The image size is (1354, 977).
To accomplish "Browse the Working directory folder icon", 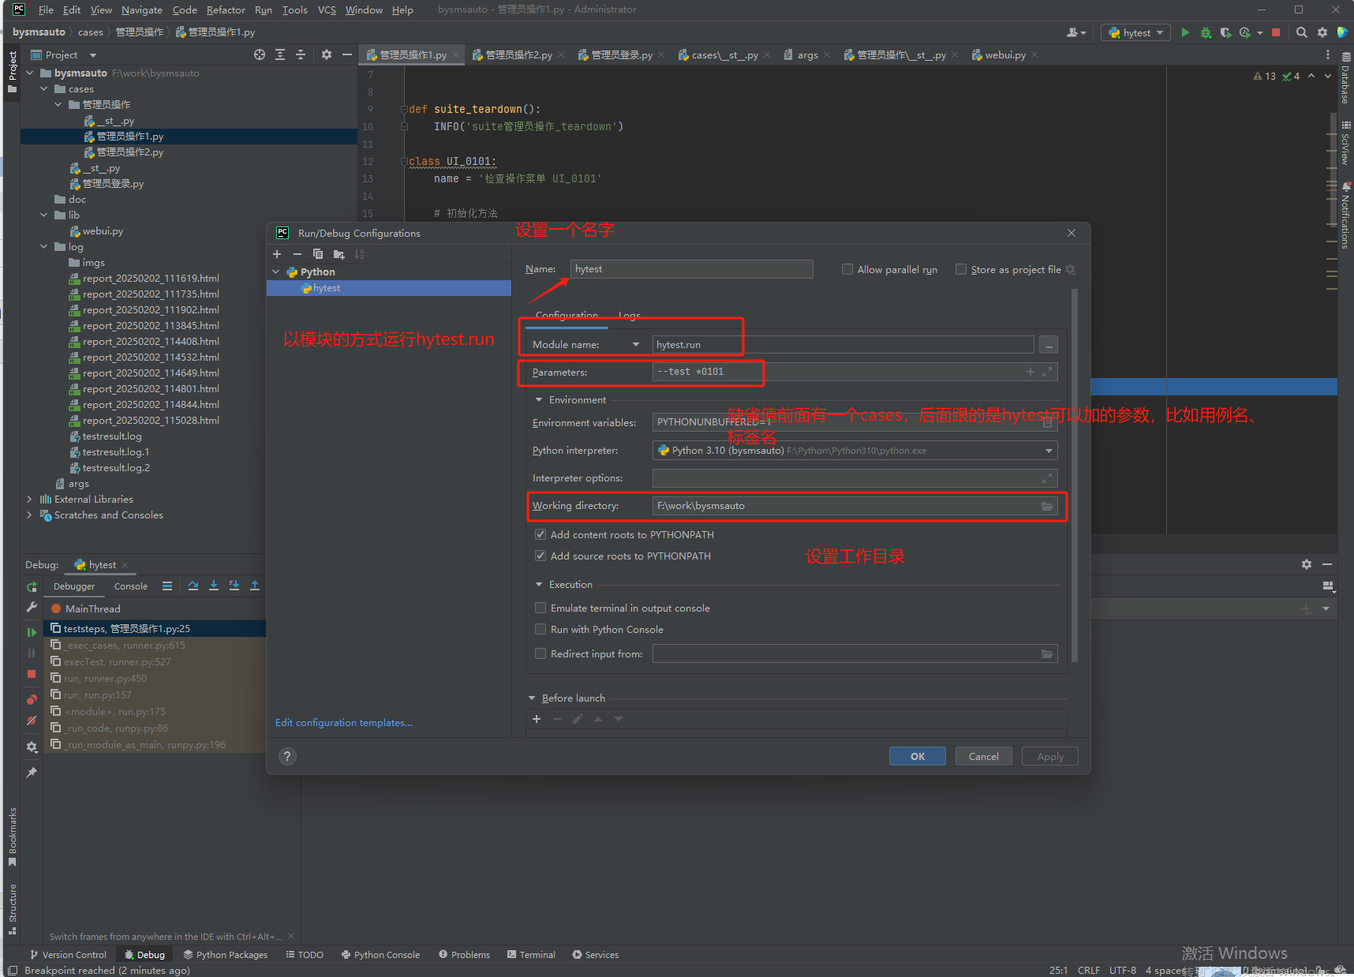I will (x=1047, y=506).
